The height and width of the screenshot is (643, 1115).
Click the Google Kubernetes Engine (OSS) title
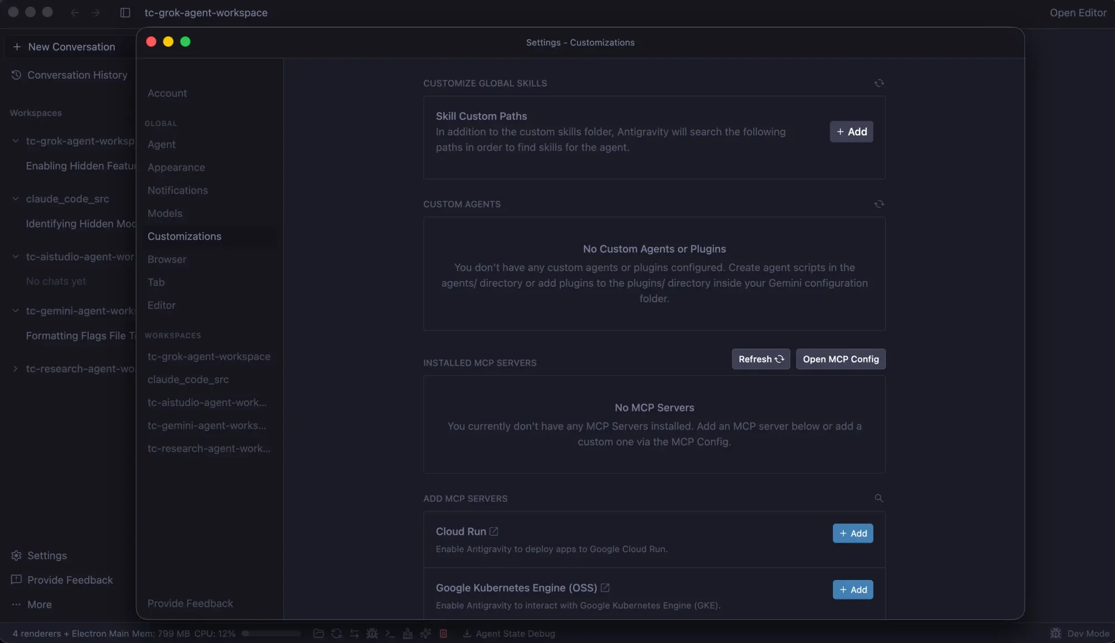(x=516, y=588)
